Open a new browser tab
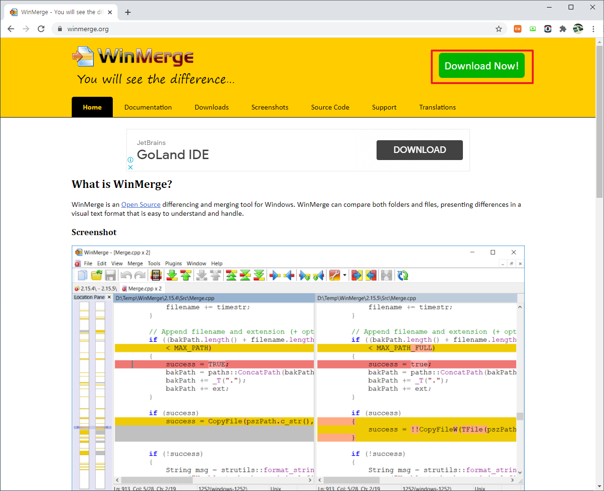Screen dimensions: 604x491 tap(128, 12)
